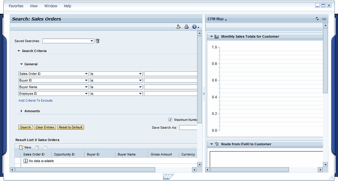Collapse the General section
This screenshot has width=338, height=181.
[22, 64]
